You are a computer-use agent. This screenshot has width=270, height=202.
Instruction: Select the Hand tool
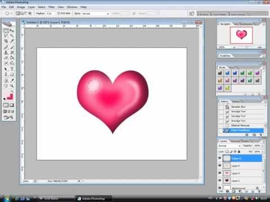6,86
